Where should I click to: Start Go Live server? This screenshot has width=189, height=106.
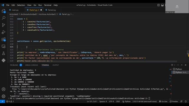163,101
